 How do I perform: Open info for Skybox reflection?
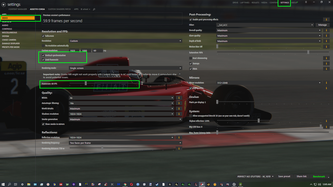[326, 121]
